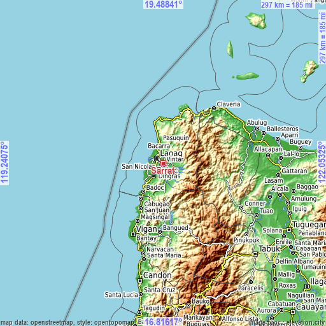Select the Laoag city label
Screen dimensions: 326x326
coord(171,153)
